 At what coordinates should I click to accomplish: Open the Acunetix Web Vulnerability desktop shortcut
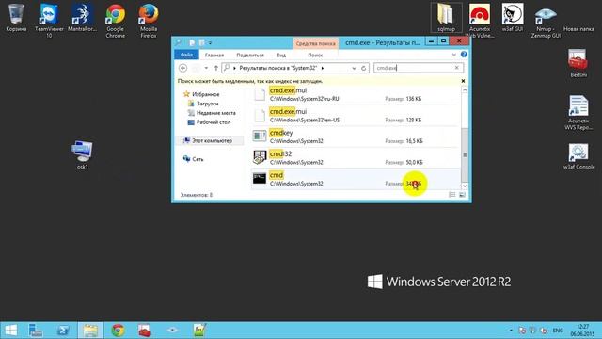[x=480, y=20]
